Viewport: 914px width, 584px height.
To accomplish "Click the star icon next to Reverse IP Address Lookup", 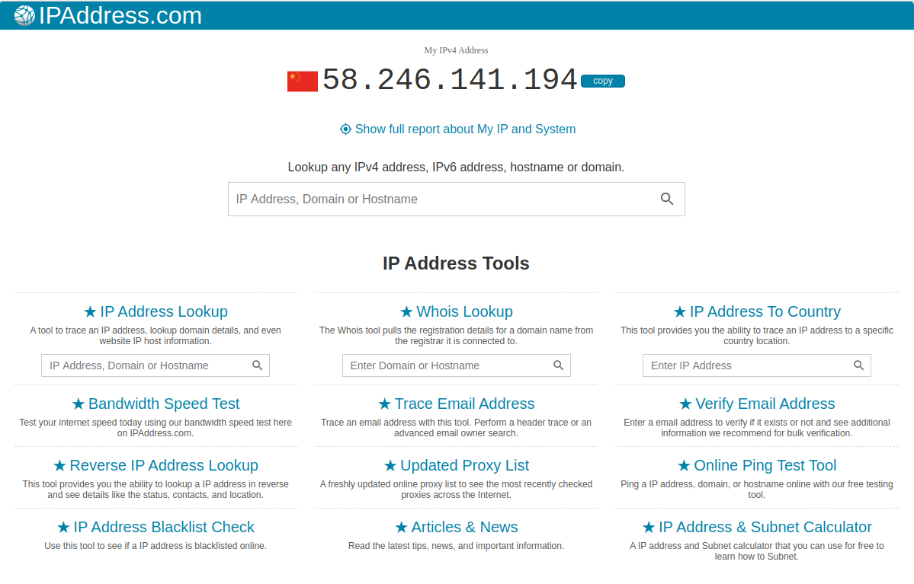I will 59,466.
